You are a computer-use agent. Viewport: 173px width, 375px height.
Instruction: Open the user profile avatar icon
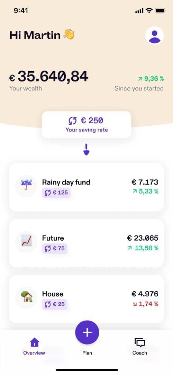coord(154,35)
